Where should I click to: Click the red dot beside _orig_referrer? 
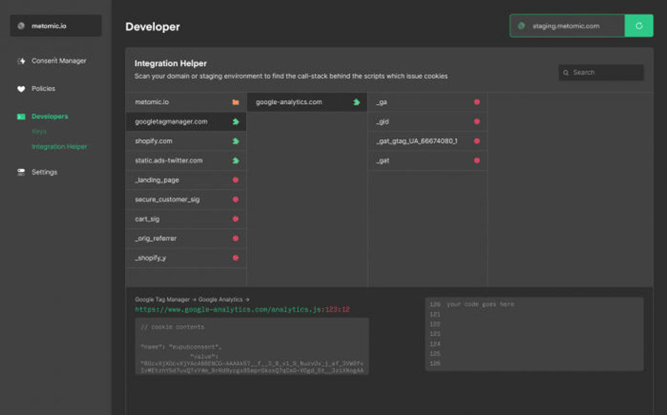pyautogui.click(x=236, y=238)
